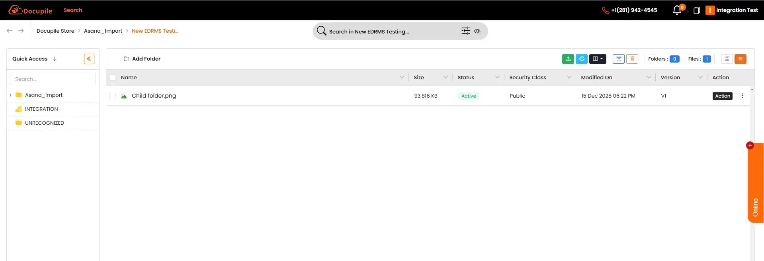Select the Child folder.png row checkbox
The image size is (764, 261).
pyautogui.click(x=112, y=96)
